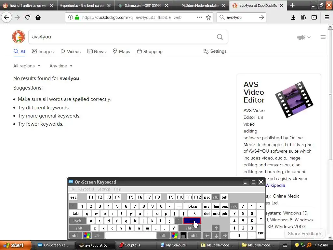Viewport: 333px width, 250px height.
Task: Toggle the lock (caps) key on keyboard
Action: click(x=77, y=221)
